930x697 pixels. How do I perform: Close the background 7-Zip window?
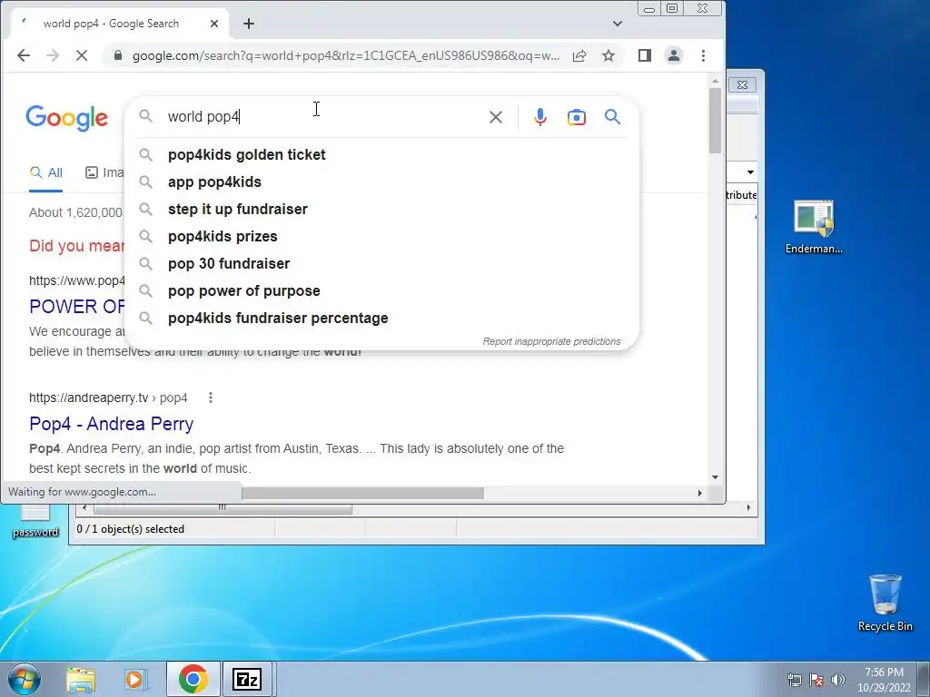[x=742, y=84]
